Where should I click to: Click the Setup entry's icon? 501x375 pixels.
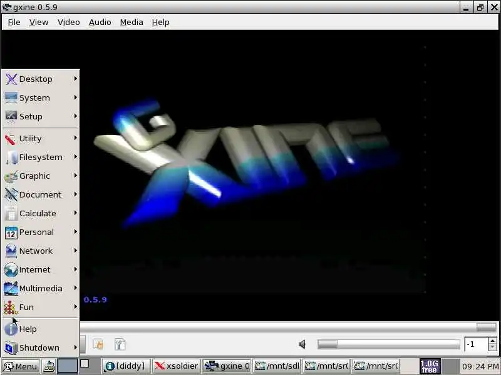click(11, 116)
